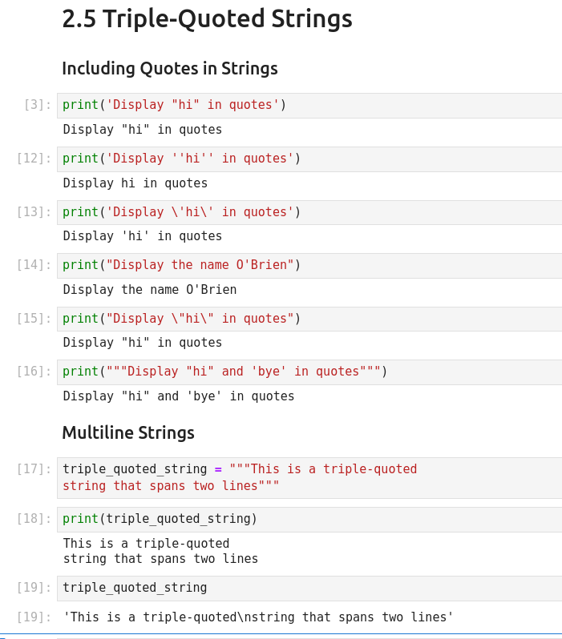
Task: Click the two-line printed output of cell 18
Action: click(160, 551)
